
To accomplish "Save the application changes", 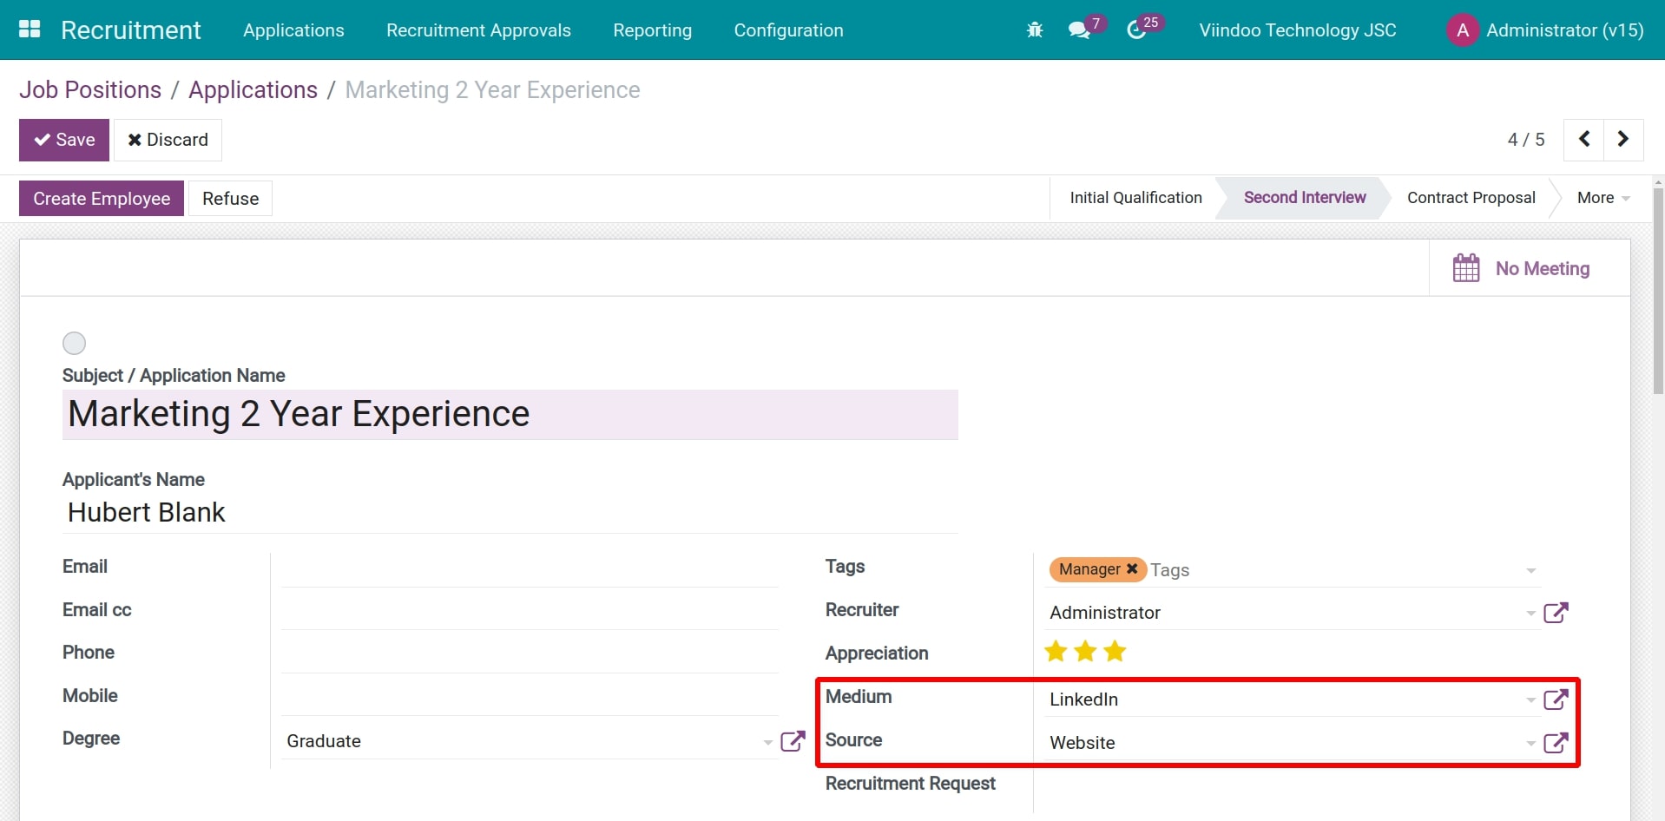I will coord(63,139).
